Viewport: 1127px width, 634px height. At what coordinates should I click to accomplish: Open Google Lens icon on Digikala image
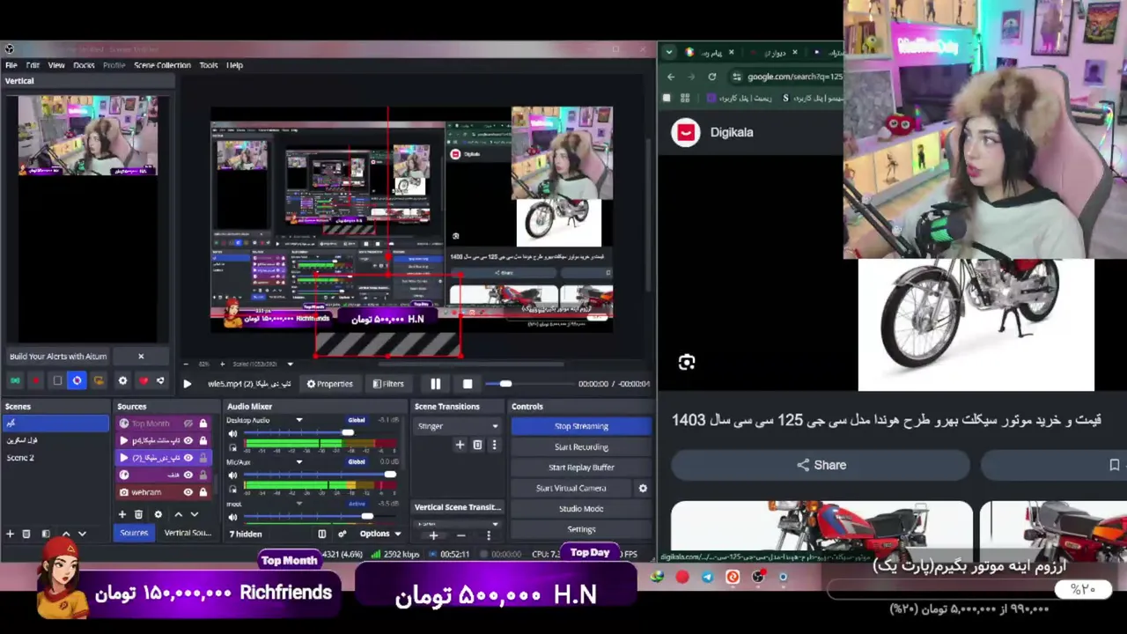(687, 362)
